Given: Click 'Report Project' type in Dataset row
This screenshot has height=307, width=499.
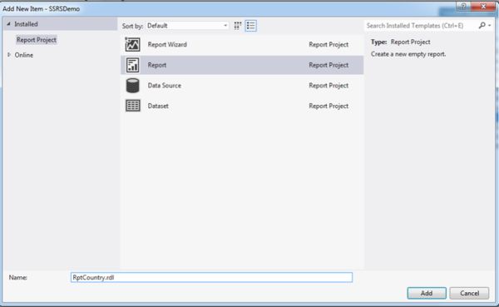Looking at the screenshot, I should pyautogui.click(x=329, y=106).
